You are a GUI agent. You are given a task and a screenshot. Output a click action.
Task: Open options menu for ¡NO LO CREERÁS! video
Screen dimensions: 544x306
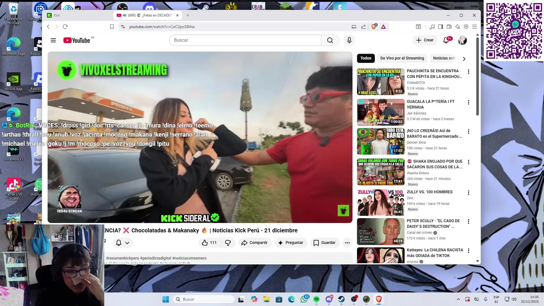coord(469,131)
